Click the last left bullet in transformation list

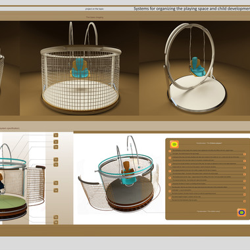(x=170, y=198)
